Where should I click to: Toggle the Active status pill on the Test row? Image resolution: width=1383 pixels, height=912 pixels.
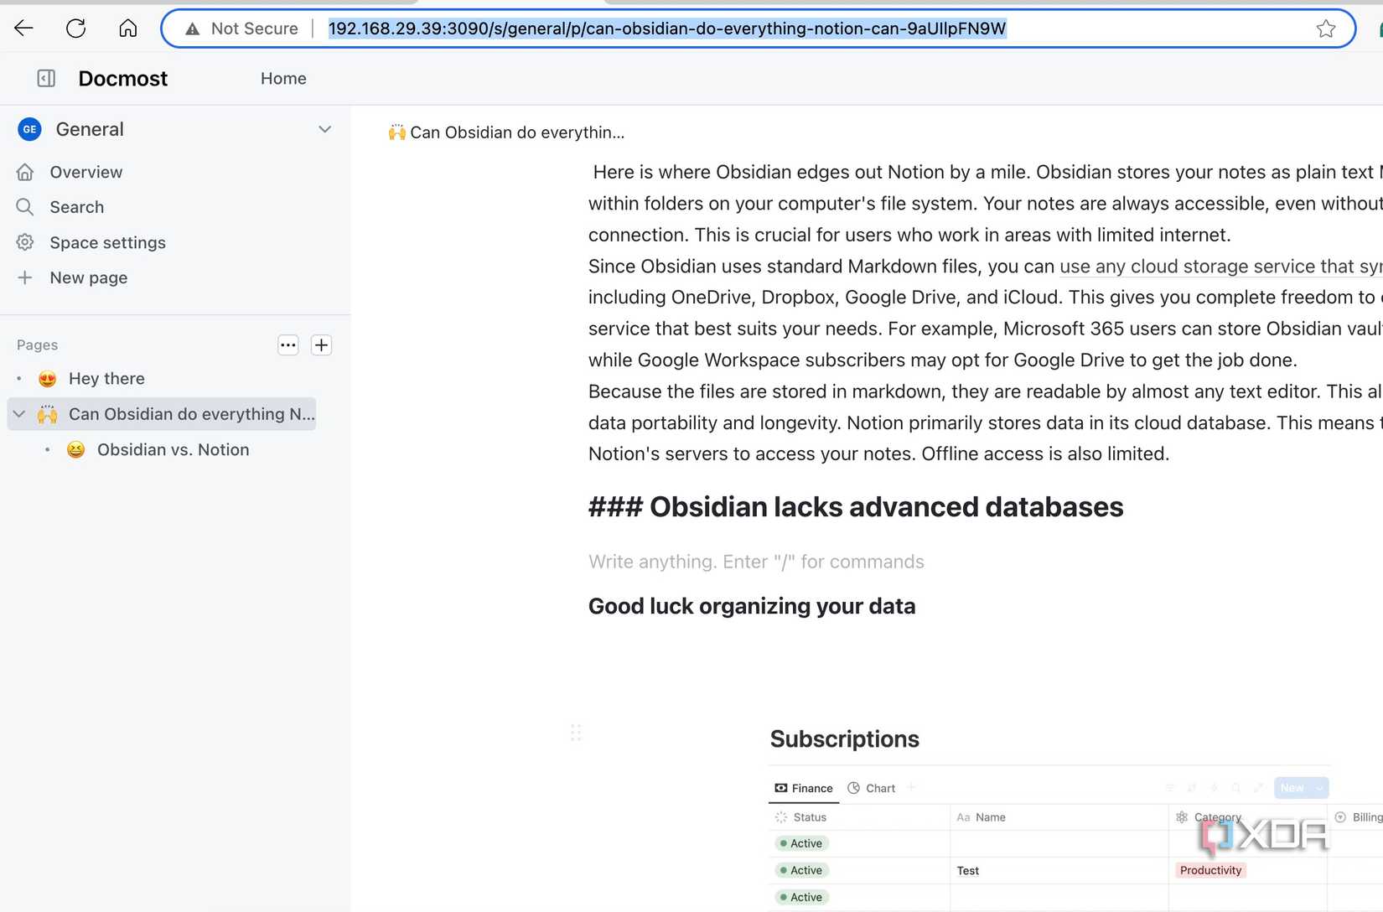[800, 870]
